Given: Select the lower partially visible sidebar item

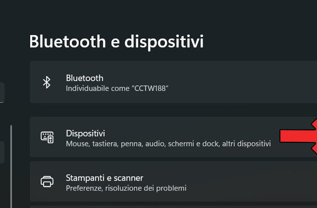Looking at the screenshot, I should point(2,152).
